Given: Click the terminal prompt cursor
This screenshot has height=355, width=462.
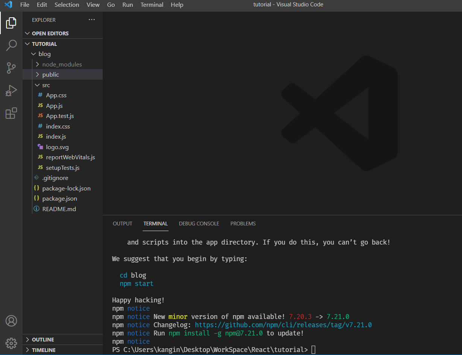Looking at the screenshot, I should [x=314, y=350].
